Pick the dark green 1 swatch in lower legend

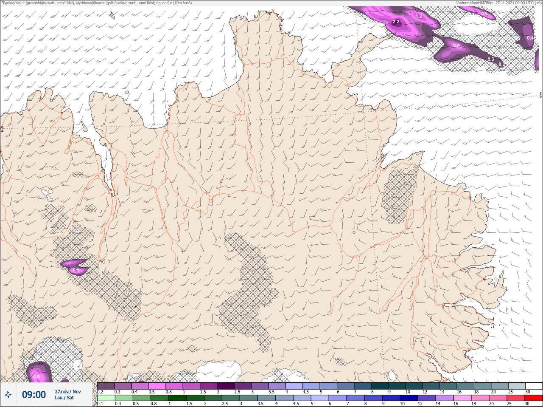177,398
